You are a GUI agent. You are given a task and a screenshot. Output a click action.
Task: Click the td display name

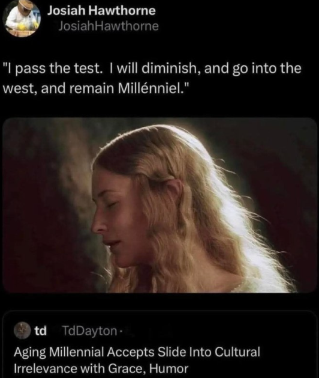coord(40,331)
